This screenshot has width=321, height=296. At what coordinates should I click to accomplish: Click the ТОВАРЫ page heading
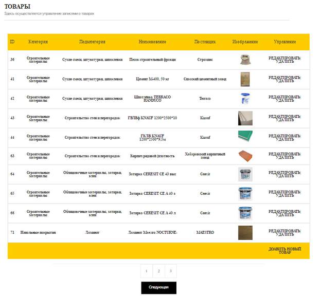tap(17, 7)
